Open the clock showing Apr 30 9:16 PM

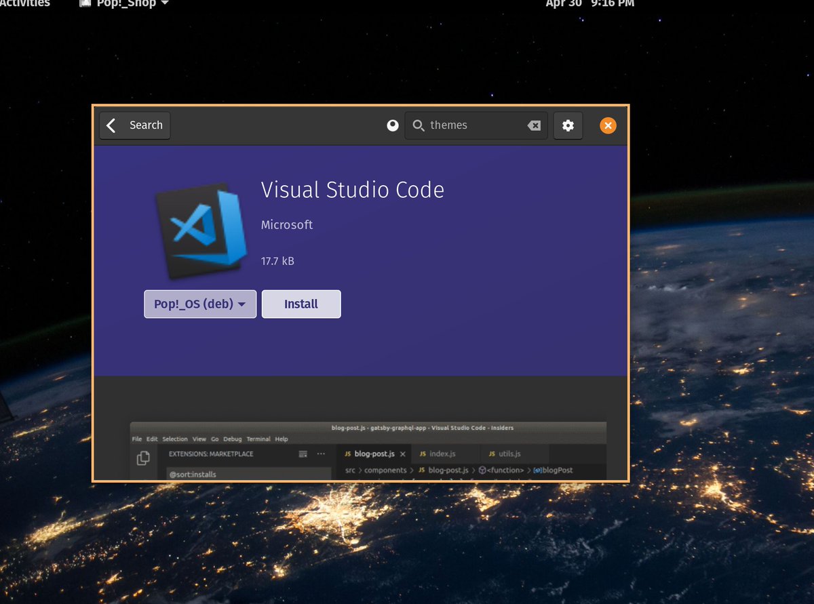[590, 3]
